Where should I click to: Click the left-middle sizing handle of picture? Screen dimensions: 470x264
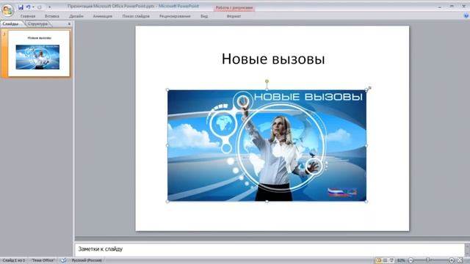(167, 145)
